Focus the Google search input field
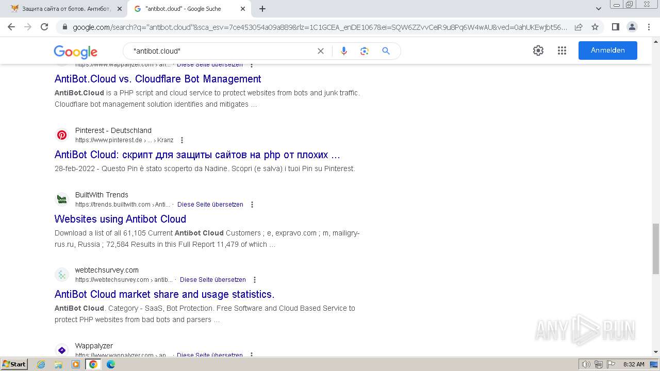Image resolution: width=660 pixels, height=371 pixels. tap(222, 51)
